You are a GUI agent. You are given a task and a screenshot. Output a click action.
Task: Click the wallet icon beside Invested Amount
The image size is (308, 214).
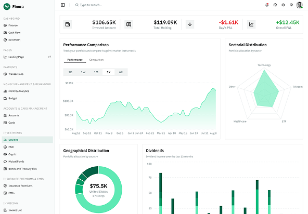click(68, 24)
